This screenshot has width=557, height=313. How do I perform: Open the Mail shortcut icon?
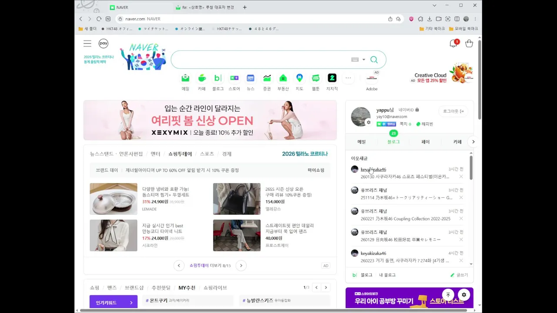tap(185, 78)
